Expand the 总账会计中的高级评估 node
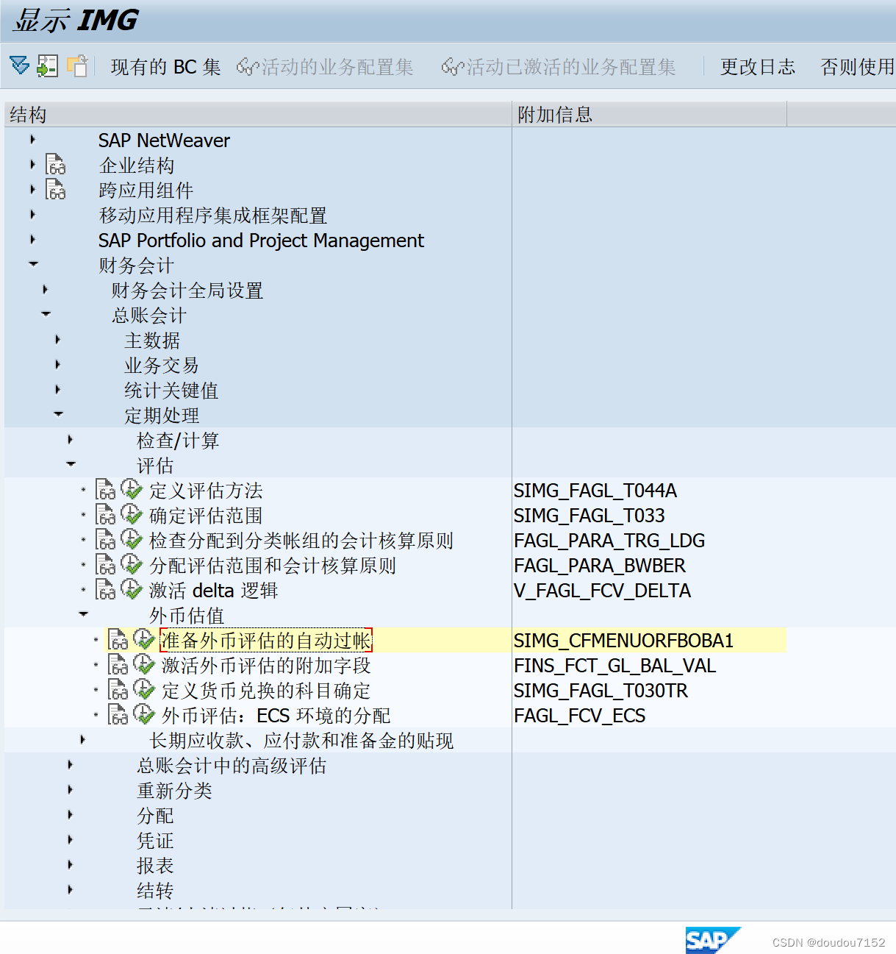 pos(70,764)
